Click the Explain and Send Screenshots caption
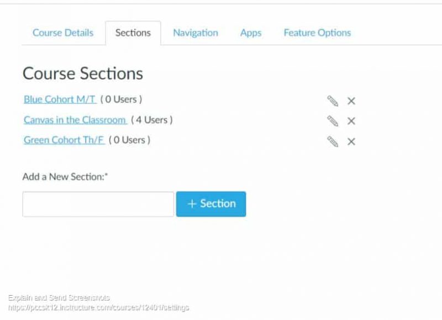This screenshot has width=442, height=320. pyautogui.click(x=59, y=298)
